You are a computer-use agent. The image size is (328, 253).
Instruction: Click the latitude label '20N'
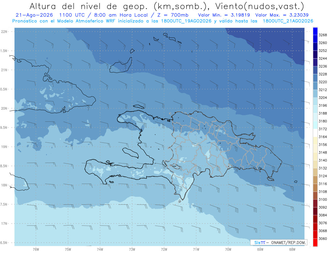4,108
